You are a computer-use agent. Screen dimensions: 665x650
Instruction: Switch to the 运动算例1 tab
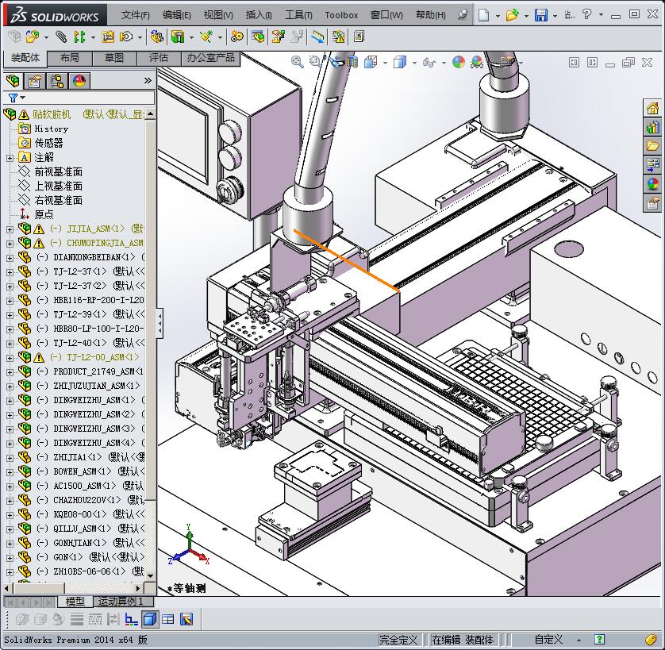pyautogui.click(x=120, y=602)
